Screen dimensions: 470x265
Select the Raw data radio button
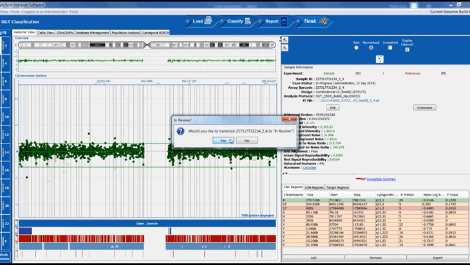(356, 48)
